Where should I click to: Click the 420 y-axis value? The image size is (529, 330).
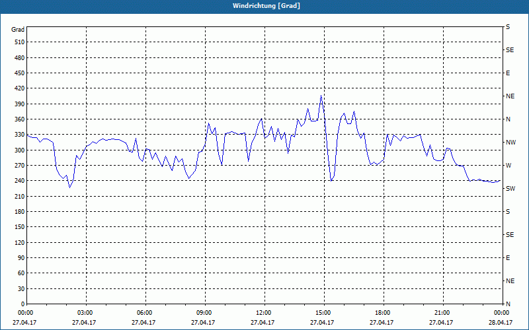(x=20, y=88)
